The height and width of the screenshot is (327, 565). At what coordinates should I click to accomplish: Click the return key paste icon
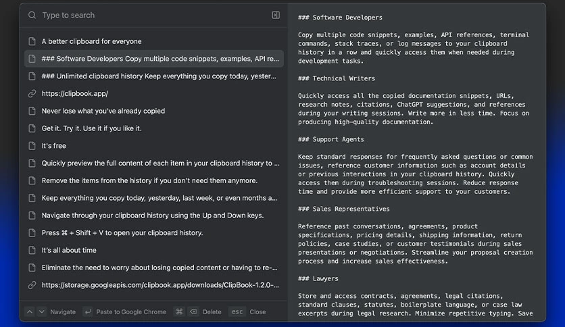coord(88,312)
